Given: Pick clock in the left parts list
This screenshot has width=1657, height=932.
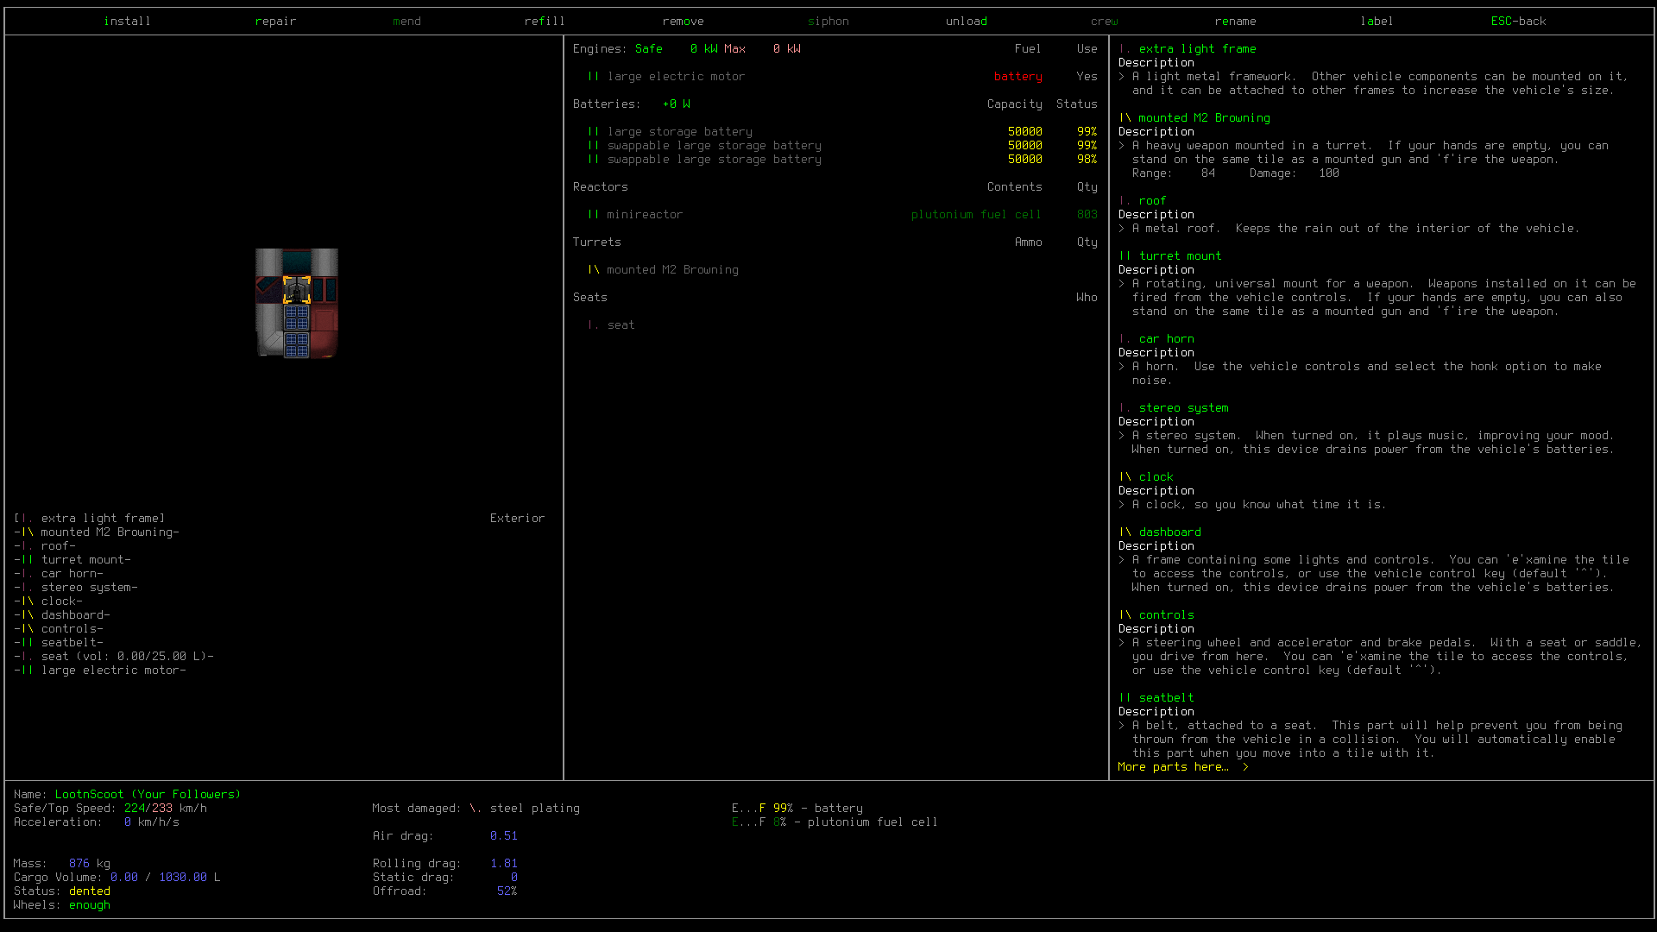Looking at the screenshot, I should point(48,601).
